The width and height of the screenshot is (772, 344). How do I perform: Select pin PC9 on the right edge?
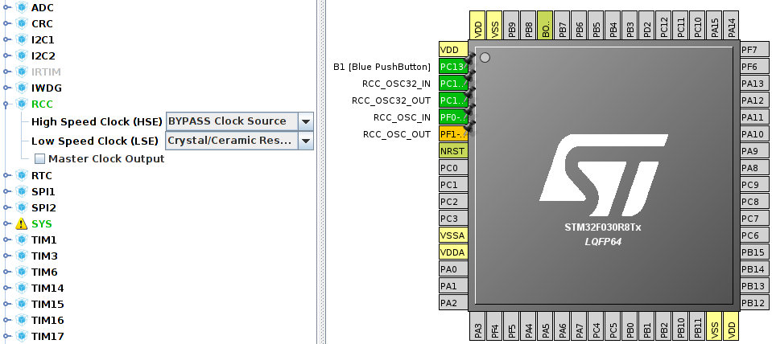(755, 185)
